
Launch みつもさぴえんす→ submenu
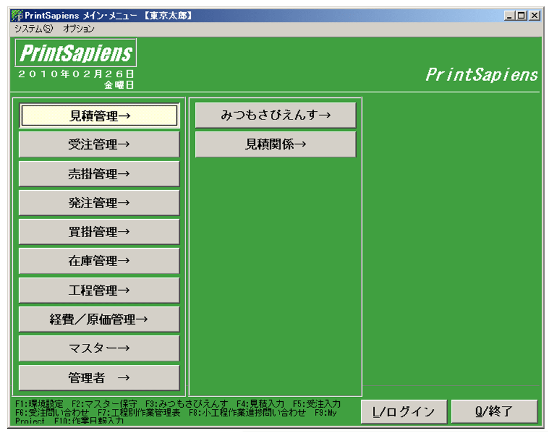point(276,115)
